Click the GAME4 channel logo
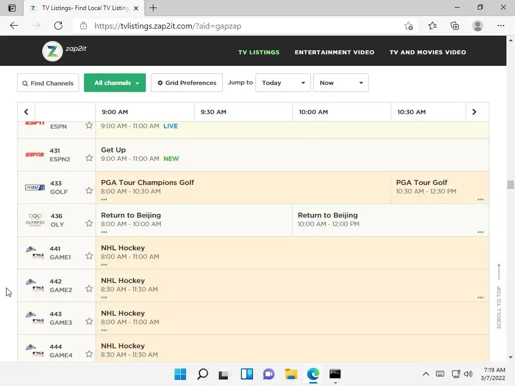515x386 pixels. [x=35, y=350]
